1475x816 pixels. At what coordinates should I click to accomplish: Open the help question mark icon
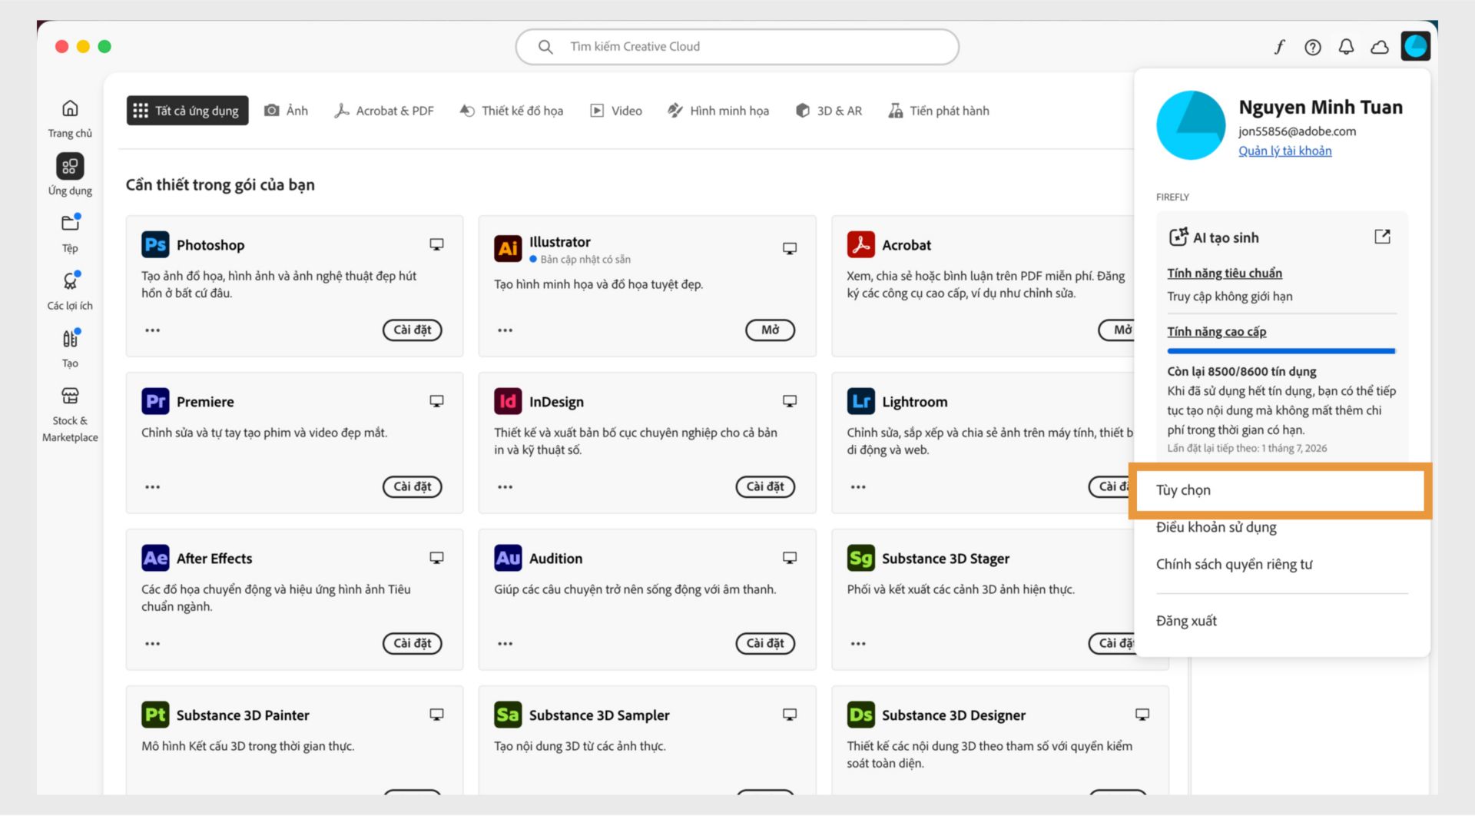(1313, 47)
